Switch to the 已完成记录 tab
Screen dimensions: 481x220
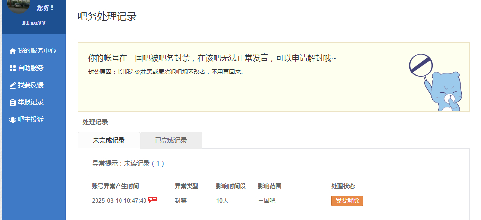171,140
